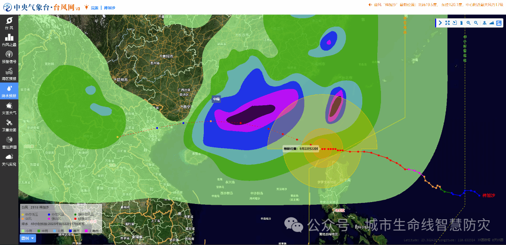The image size is (506, 245).
Task: Click the 浣熊 typhoon link in header
Action: 95,8
